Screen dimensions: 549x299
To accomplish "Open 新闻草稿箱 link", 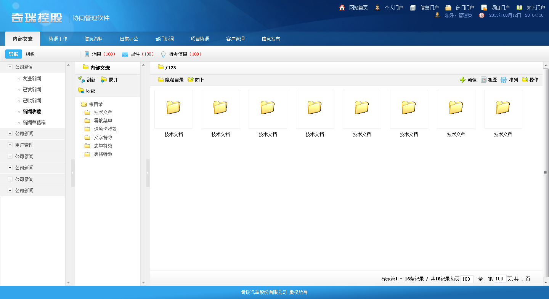I will (34, 122).
